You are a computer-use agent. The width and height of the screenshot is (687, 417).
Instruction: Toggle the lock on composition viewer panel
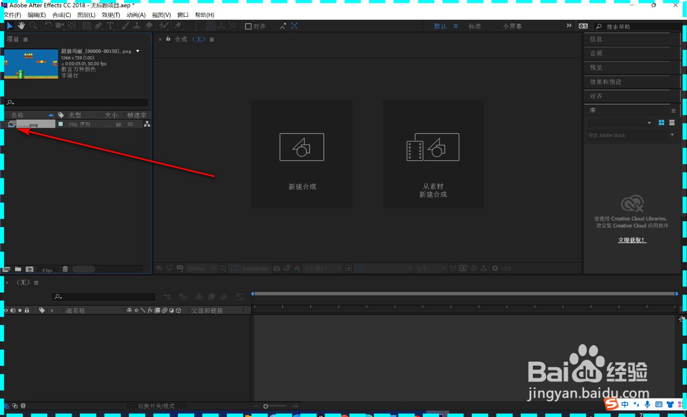pos(168,39)
